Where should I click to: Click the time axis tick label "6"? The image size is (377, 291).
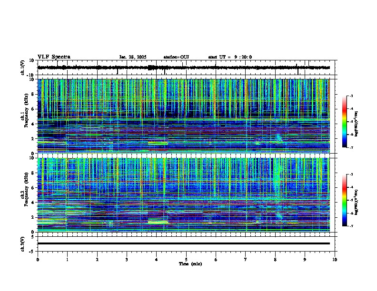pos(216,260)
